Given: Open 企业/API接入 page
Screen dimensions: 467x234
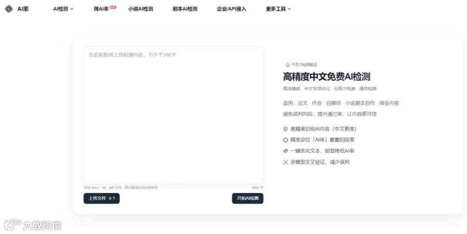Looking at the screenshot, I should coord(231,9).
